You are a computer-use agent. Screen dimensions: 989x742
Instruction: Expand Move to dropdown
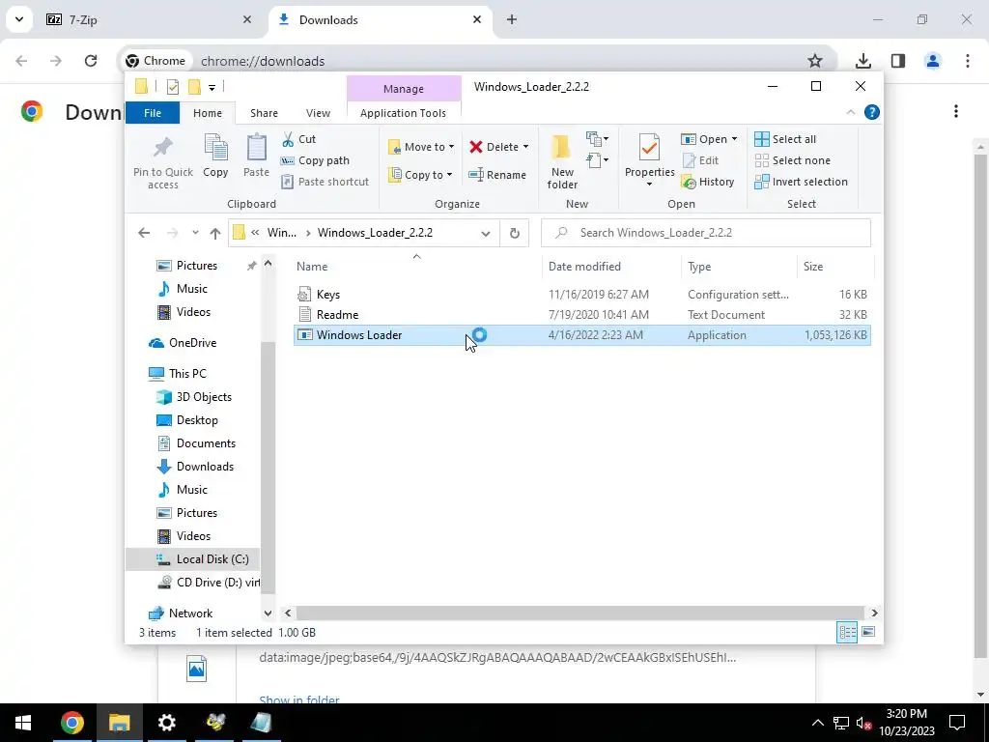[x=452, y=147]
